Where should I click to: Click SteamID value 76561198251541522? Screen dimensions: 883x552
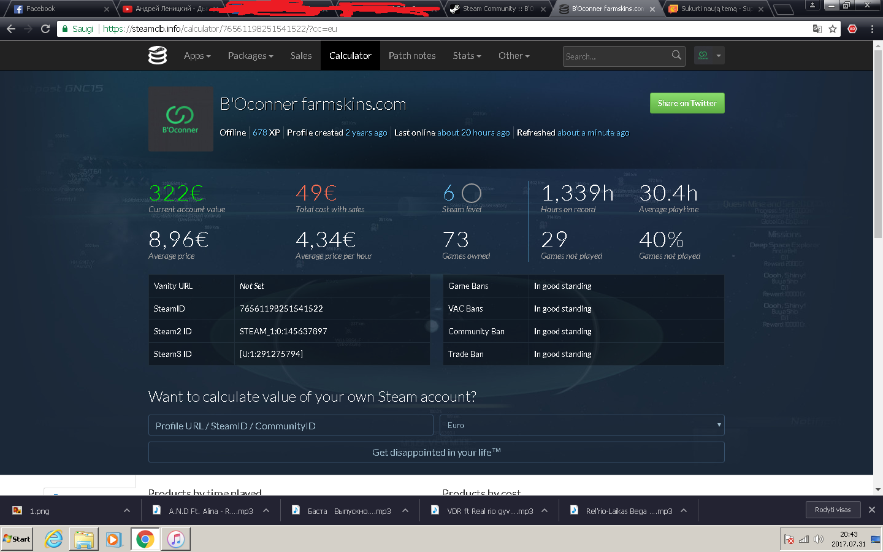point(281,309)
